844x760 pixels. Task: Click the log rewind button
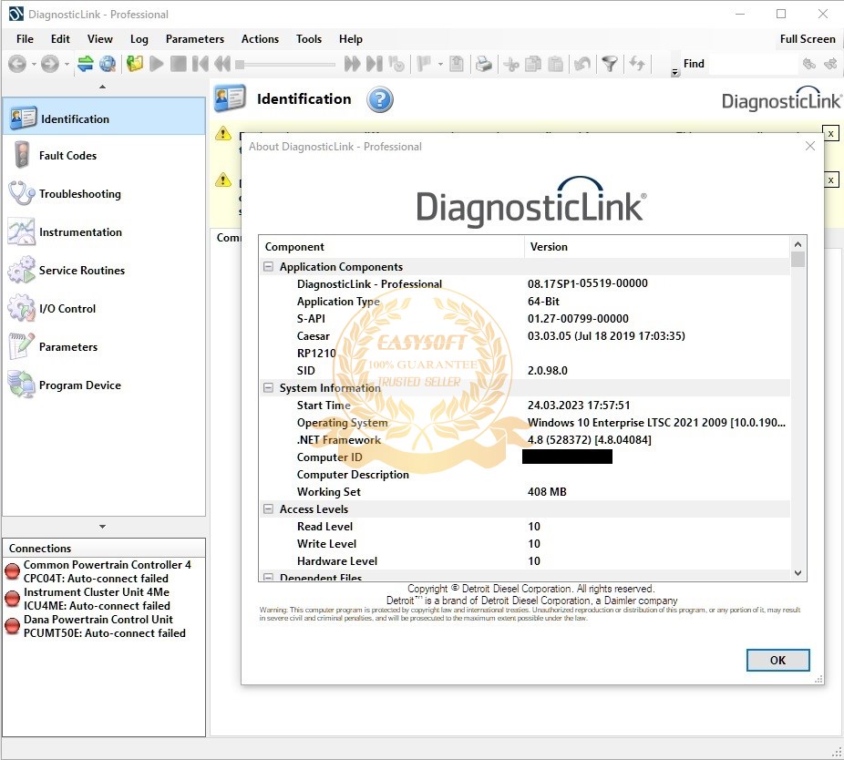(222, 64)
